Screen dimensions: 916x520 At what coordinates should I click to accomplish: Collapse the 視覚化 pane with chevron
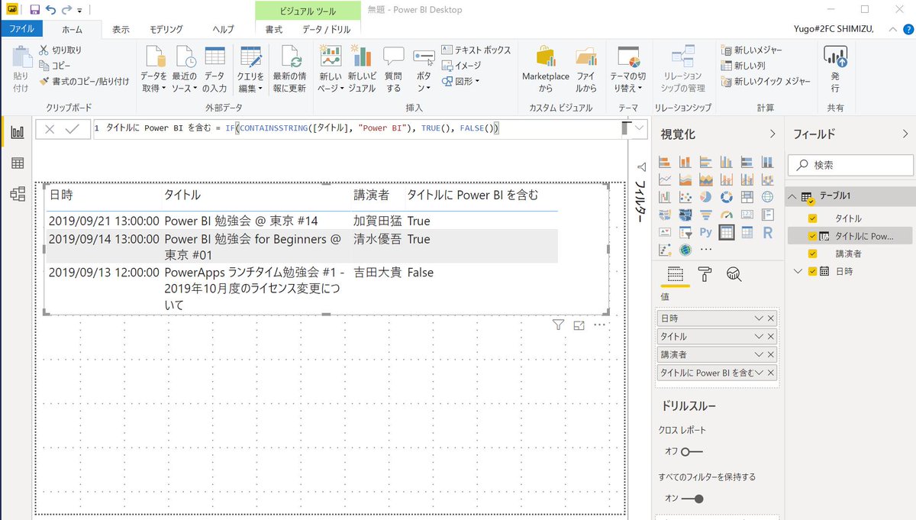pos(772,134)
